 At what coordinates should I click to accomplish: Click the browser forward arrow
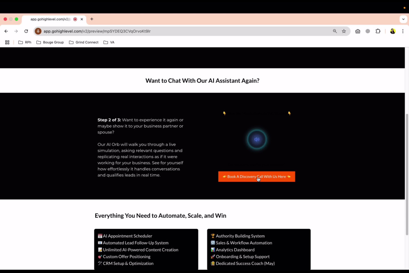click(16, 31)
